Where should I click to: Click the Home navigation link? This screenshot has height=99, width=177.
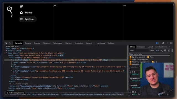(x=26, y=13)
